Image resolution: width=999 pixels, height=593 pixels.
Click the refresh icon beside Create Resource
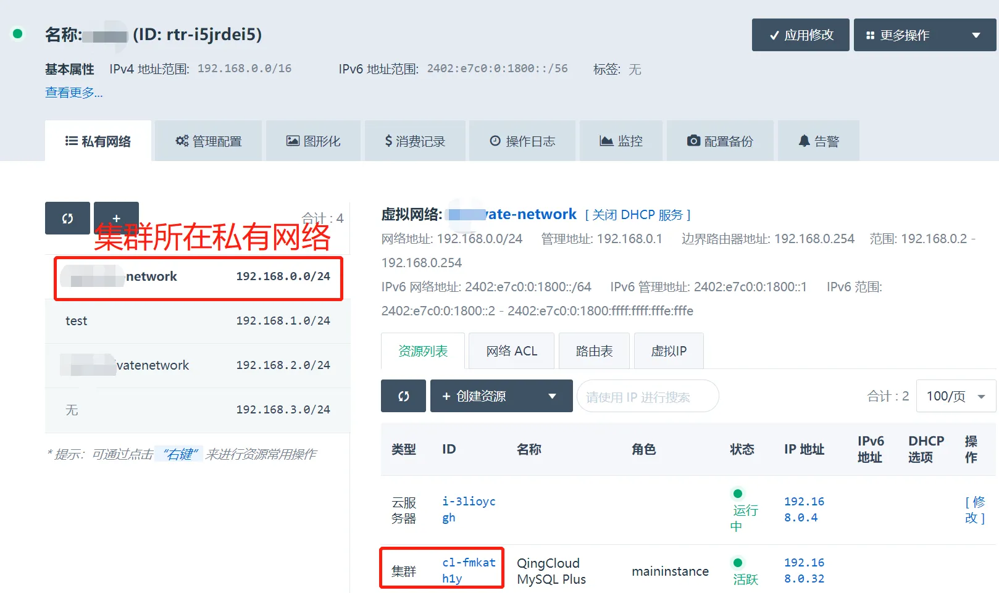(403, 396)
